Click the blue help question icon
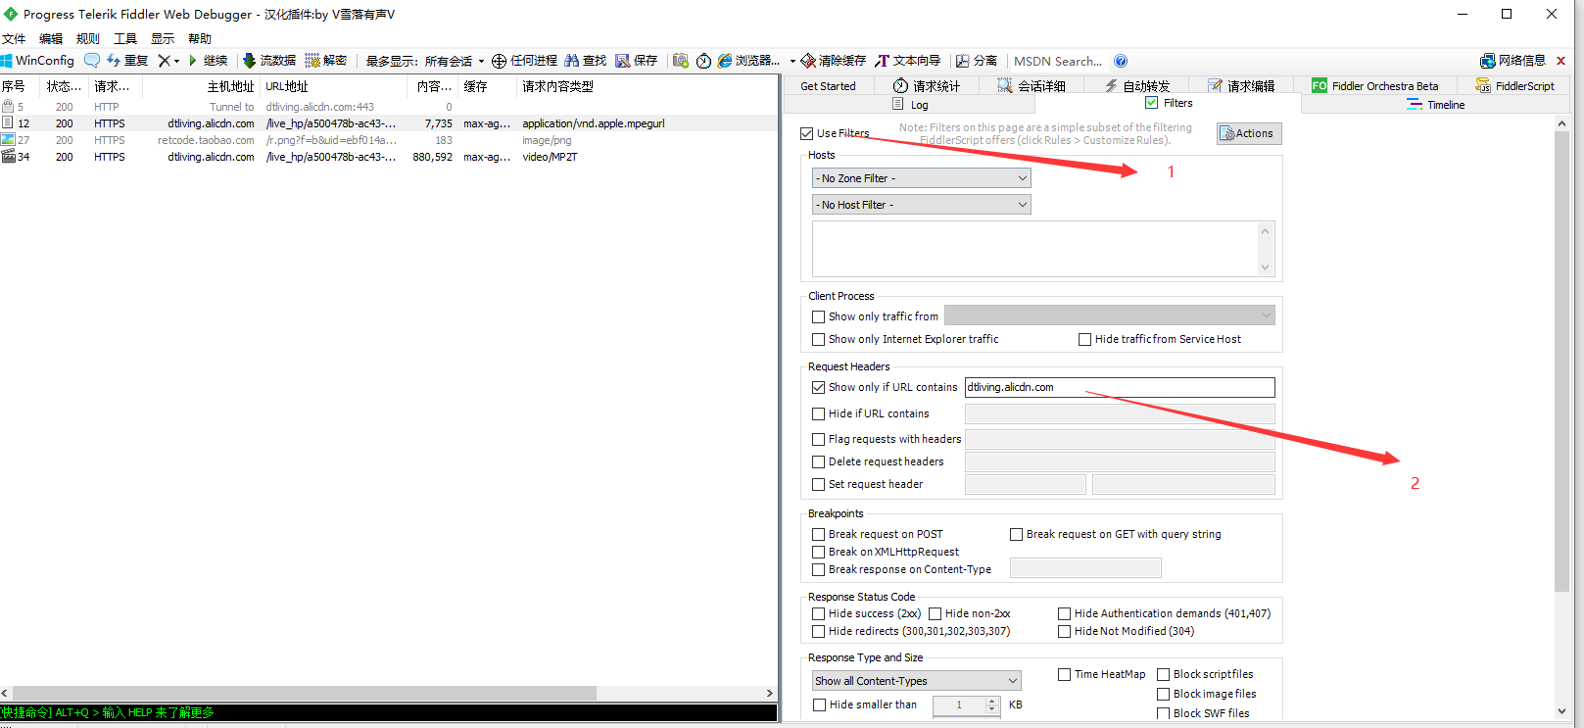This screenshot has height=728, width=1584. pos(1121,61)
